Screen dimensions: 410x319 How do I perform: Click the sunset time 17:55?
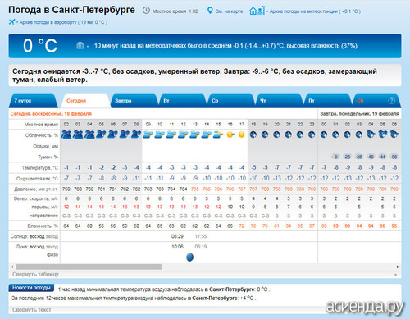(x=201, y=236)
